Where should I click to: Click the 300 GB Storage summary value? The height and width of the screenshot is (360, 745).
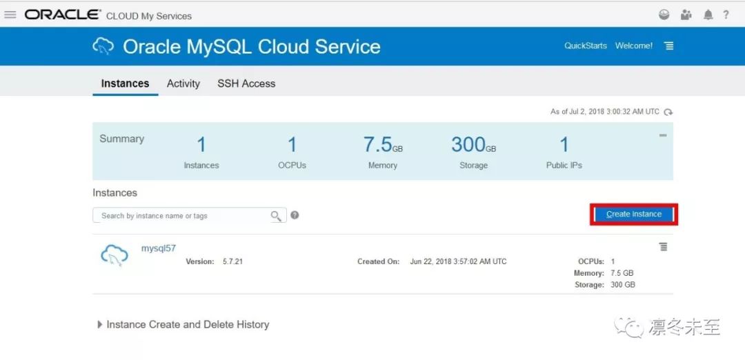473,144
